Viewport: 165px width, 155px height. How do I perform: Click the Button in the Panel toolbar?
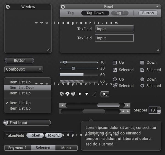tap(148, 13)
